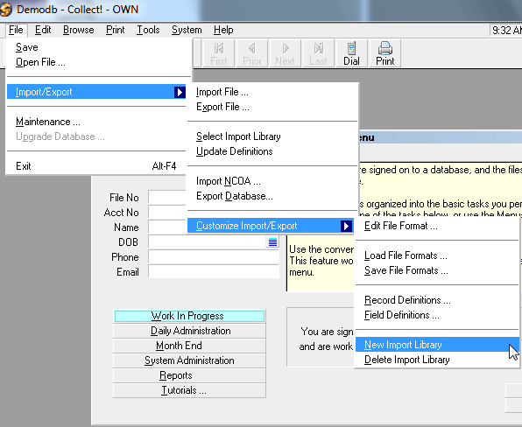Click the Phone input field
The width and height of the screenshot is (522, 427).
(x=214, y=256)
